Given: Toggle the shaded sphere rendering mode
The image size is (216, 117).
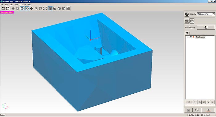Looking at the screenshot, I should tap(22, 9).
